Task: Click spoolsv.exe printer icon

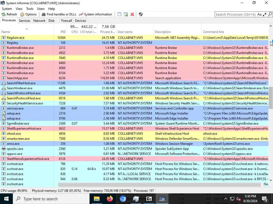Action: 4,149
